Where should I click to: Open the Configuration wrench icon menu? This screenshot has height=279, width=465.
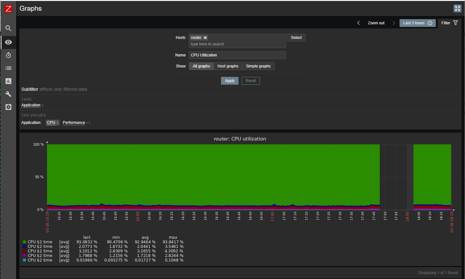(8, 94)
